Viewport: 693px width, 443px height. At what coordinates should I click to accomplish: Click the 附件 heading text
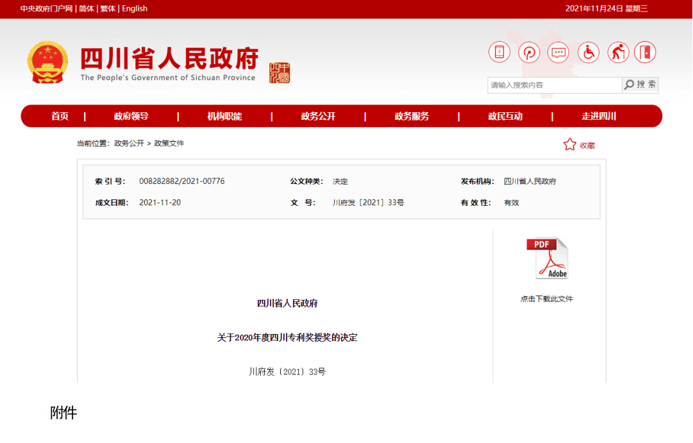point(63,412)
